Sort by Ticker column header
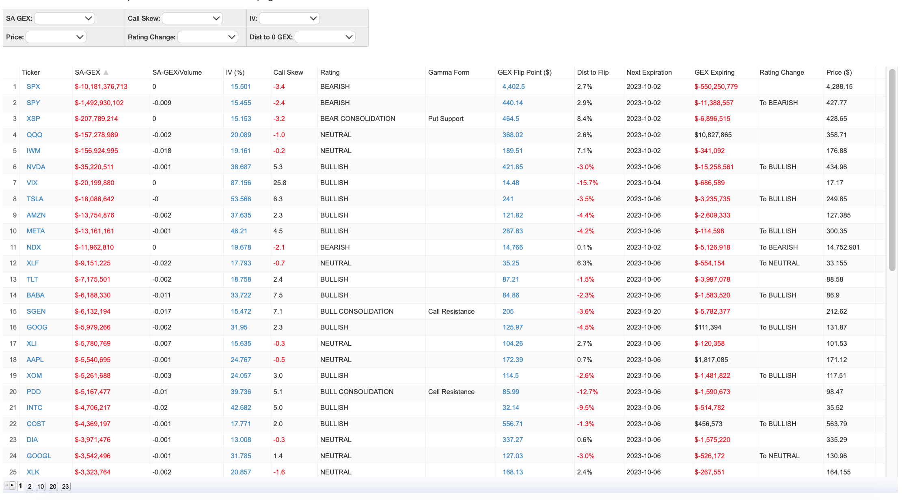 click(x=31, y=72)
